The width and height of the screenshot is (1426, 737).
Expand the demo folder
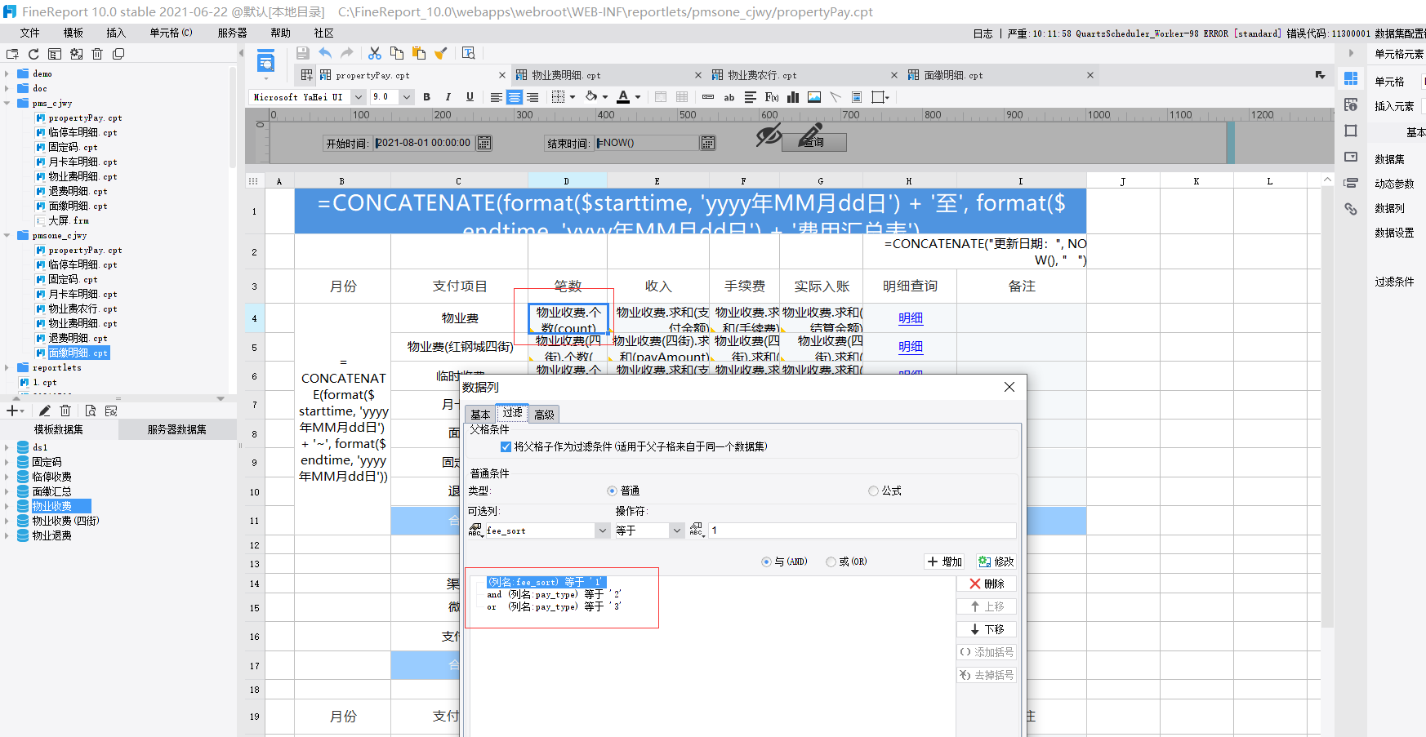7,73
